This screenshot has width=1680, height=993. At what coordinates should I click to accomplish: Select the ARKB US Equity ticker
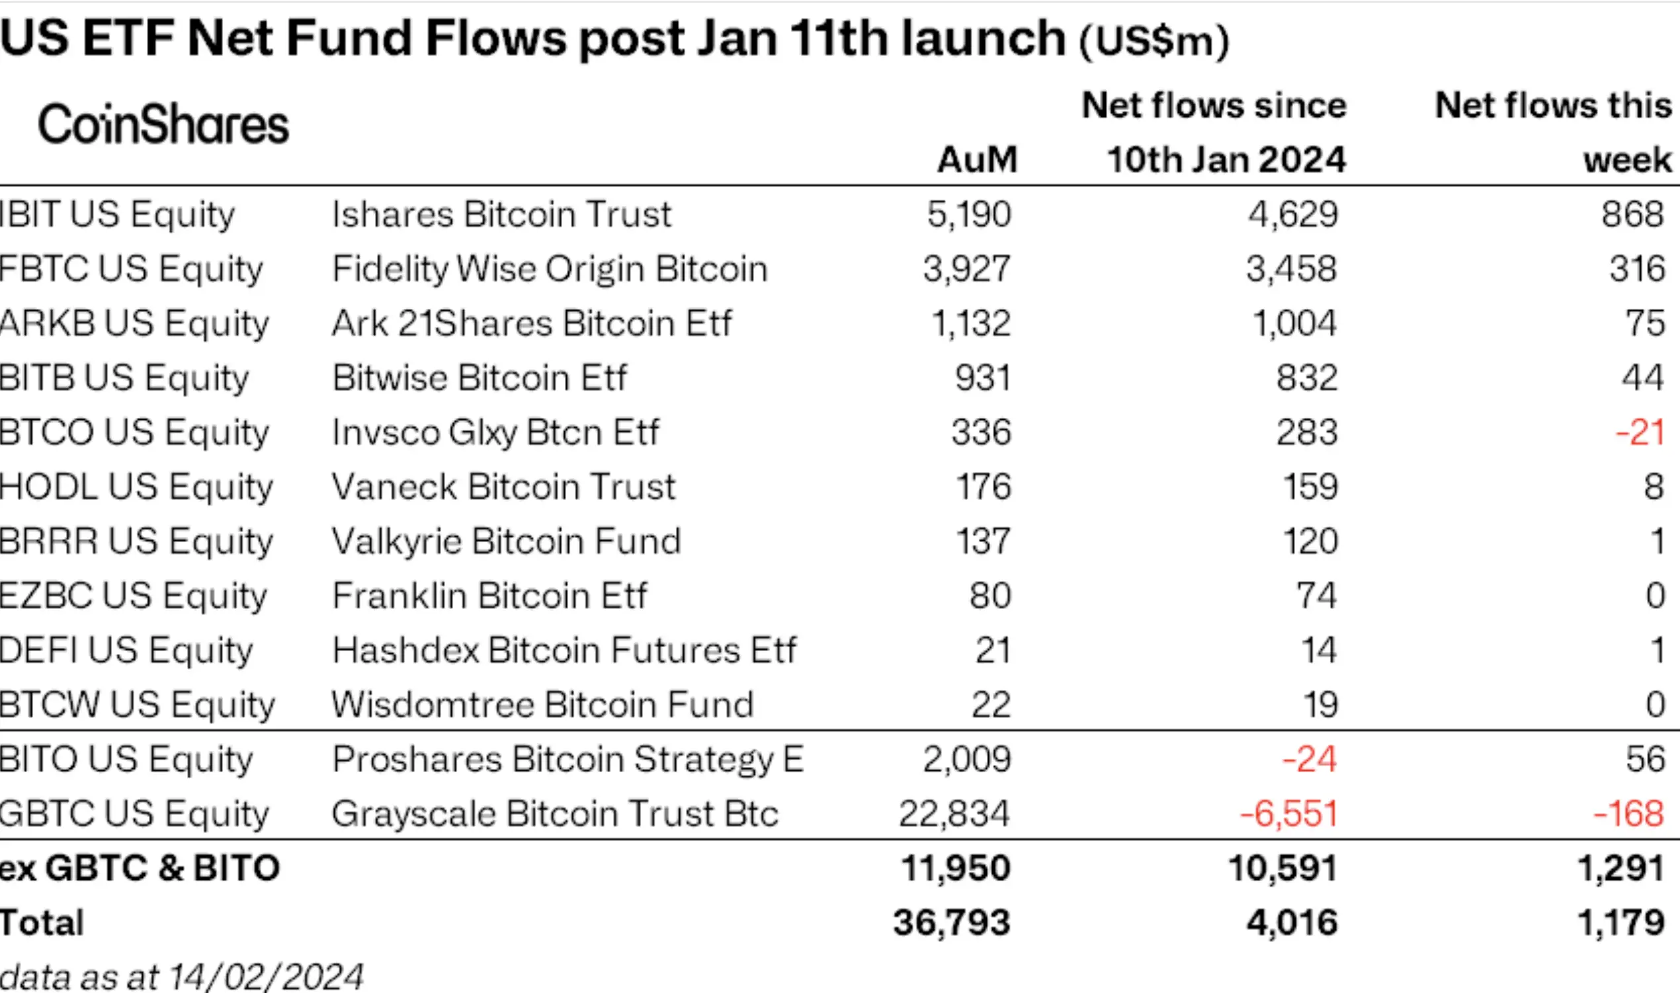pyautogui.click(x=134, y=323)
